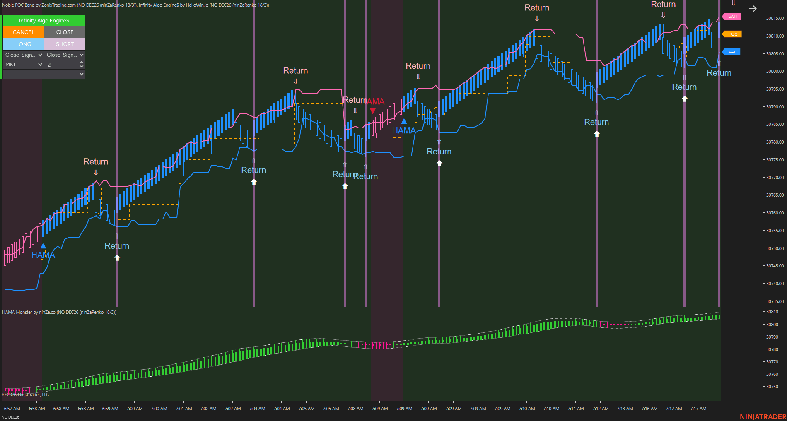Click the 6:57 AM time axis label

12,409
